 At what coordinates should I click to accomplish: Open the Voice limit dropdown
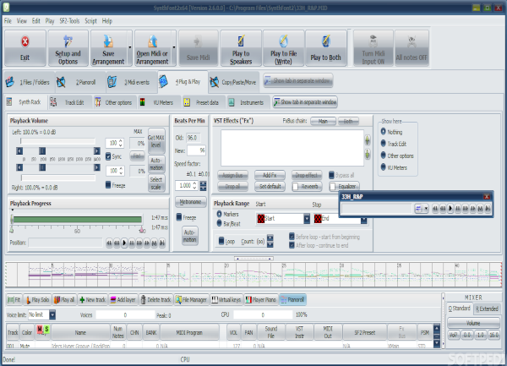pos(52,314)
